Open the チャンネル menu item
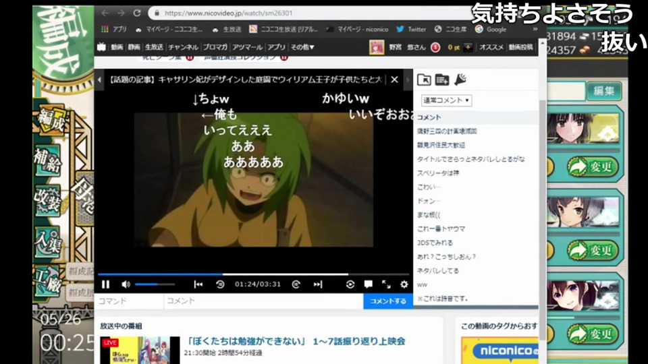This screenshot has width=648, height=364. [183, 47]
